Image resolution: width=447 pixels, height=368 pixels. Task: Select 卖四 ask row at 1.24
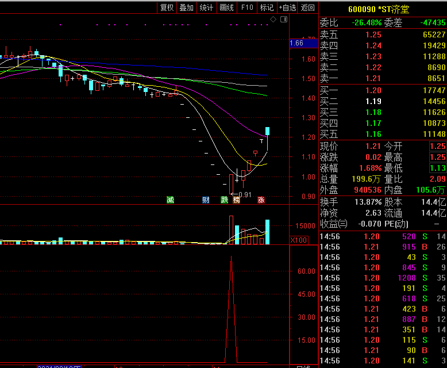click(383, 45)
